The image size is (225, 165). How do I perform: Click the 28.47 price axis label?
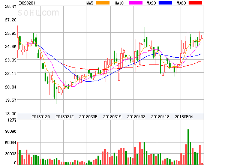coord(10,6)
